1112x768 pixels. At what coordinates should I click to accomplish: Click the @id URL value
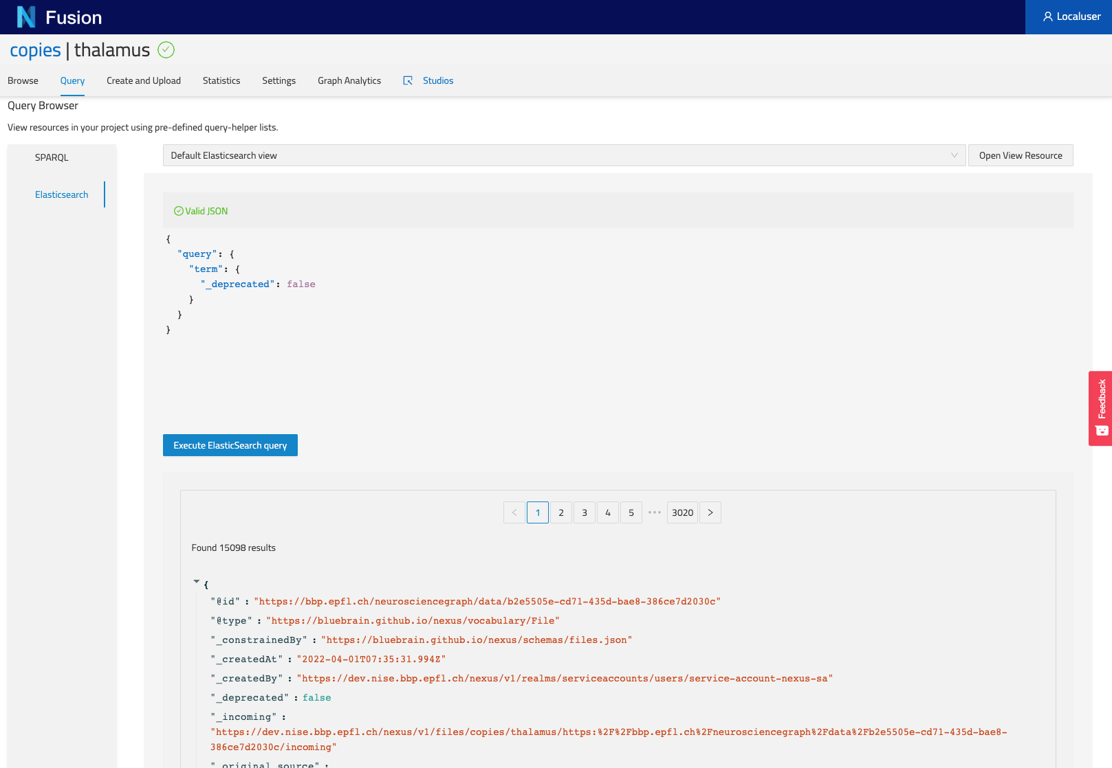(488, 601)
